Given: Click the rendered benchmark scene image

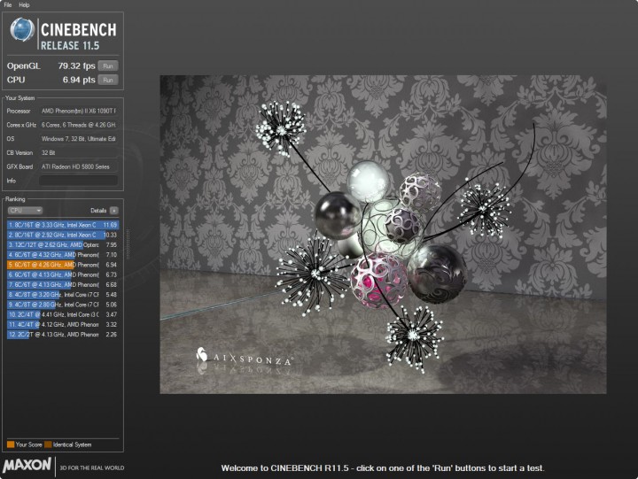Looking at the screenshot, I should click(383, 235).
